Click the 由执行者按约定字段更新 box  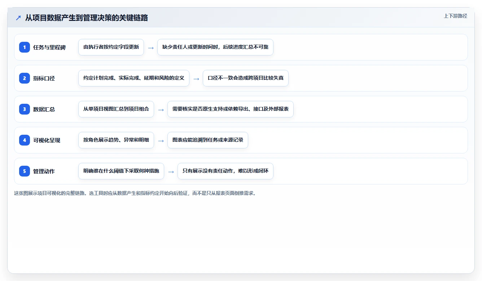click(111, 47)
